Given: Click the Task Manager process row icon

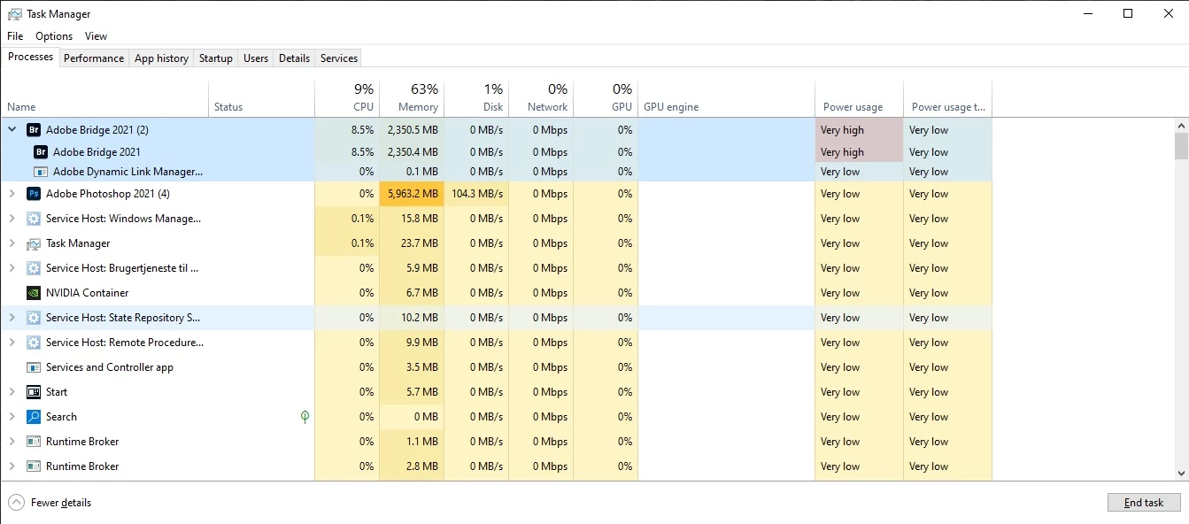Looking at the screenshot, I should point(34,243).
